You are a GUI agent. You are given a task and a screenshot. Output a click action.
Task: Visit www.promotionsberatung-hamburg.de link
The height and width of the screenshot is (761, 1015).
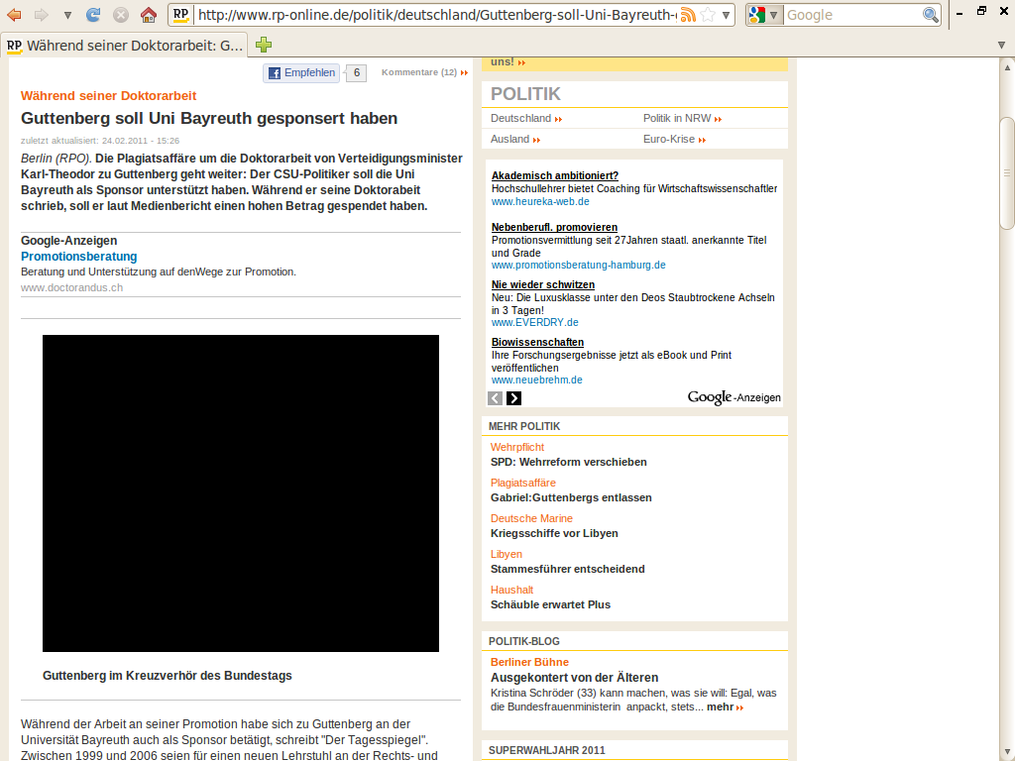tap(578, 265)
